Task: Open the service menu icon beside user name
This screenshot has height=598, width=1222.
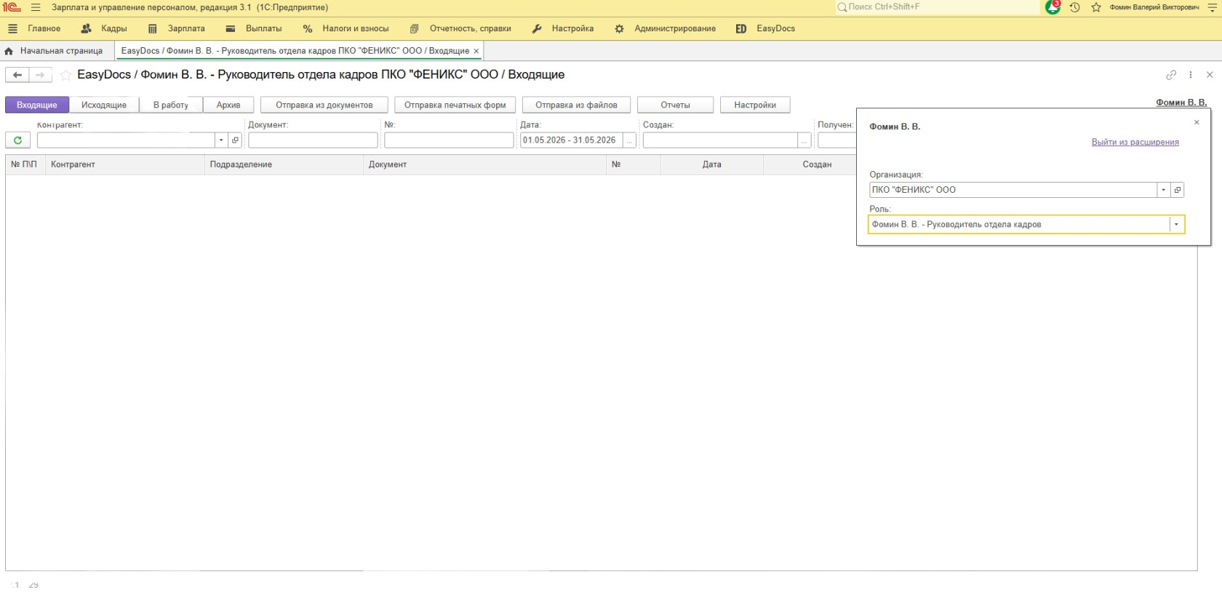Action: click(x=1212, y=7)
